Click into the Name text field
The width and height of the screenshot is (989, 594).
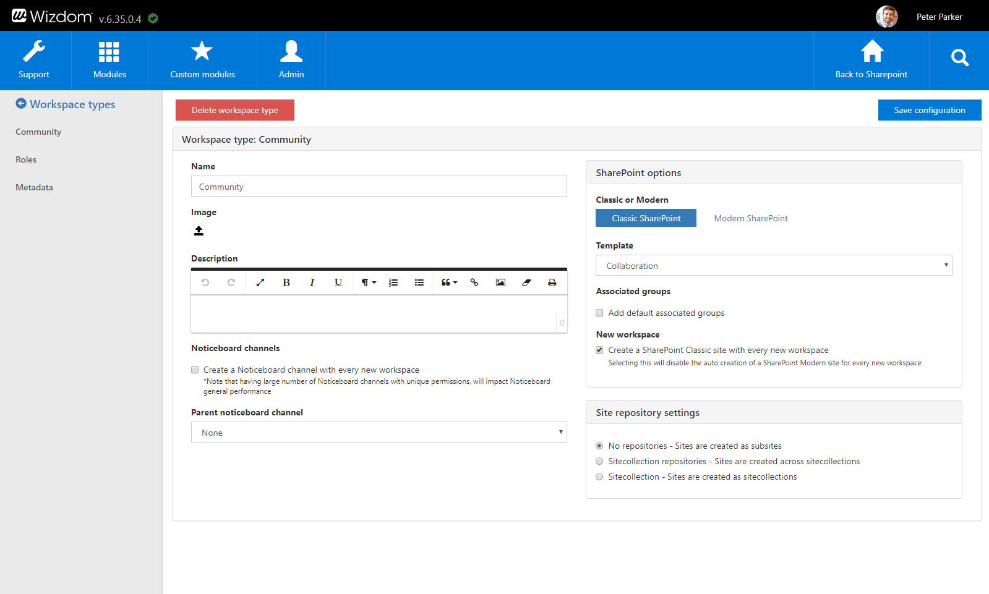pos(379,187)
